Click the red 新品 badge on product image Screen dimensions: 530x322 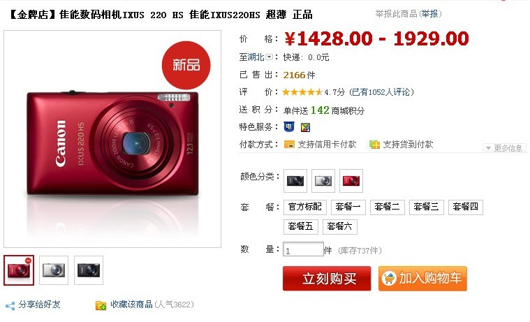(186, 65)
